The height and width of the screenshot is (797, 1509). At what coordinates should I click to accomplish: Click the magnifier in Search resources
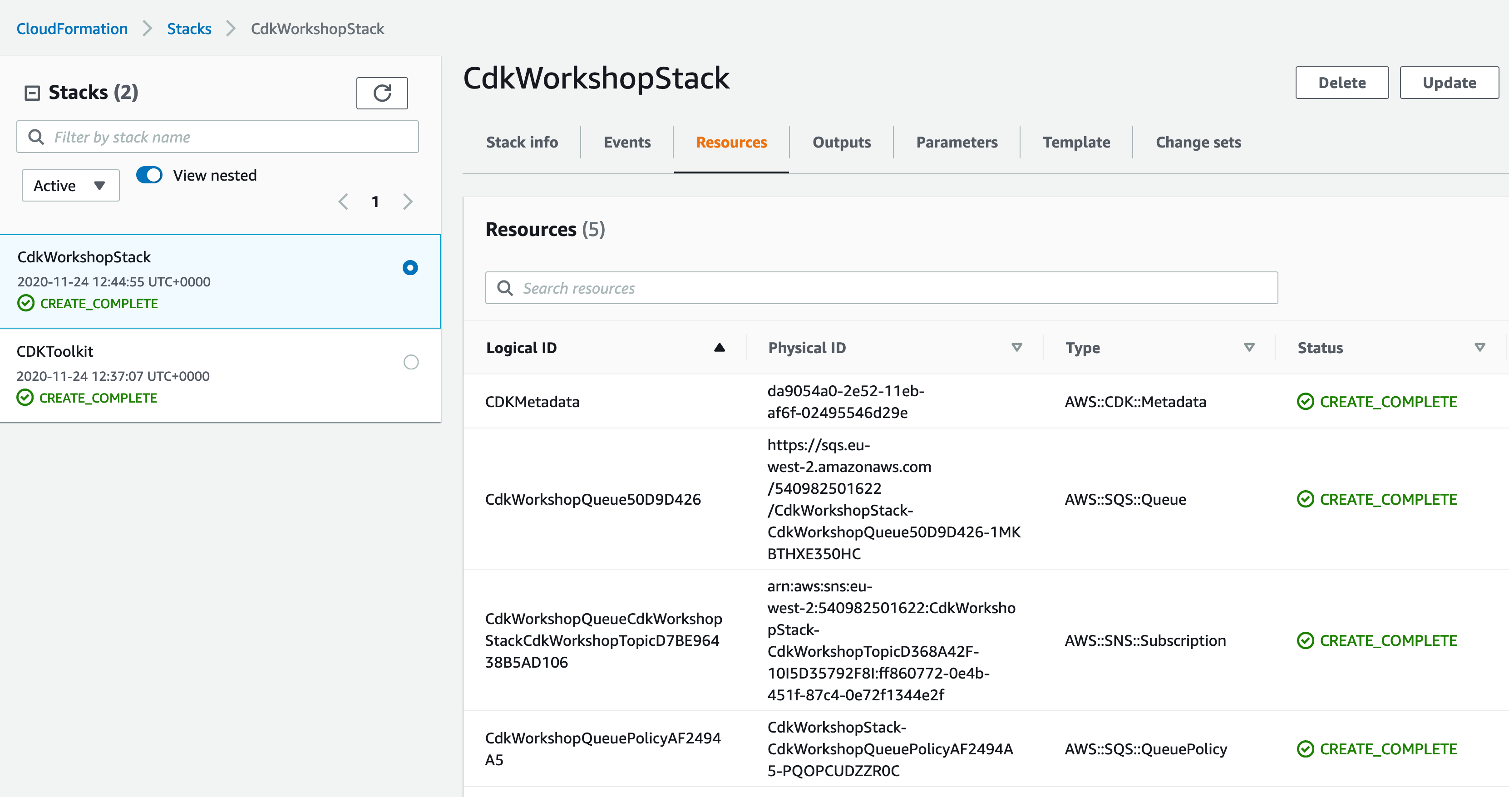[505, 288]
